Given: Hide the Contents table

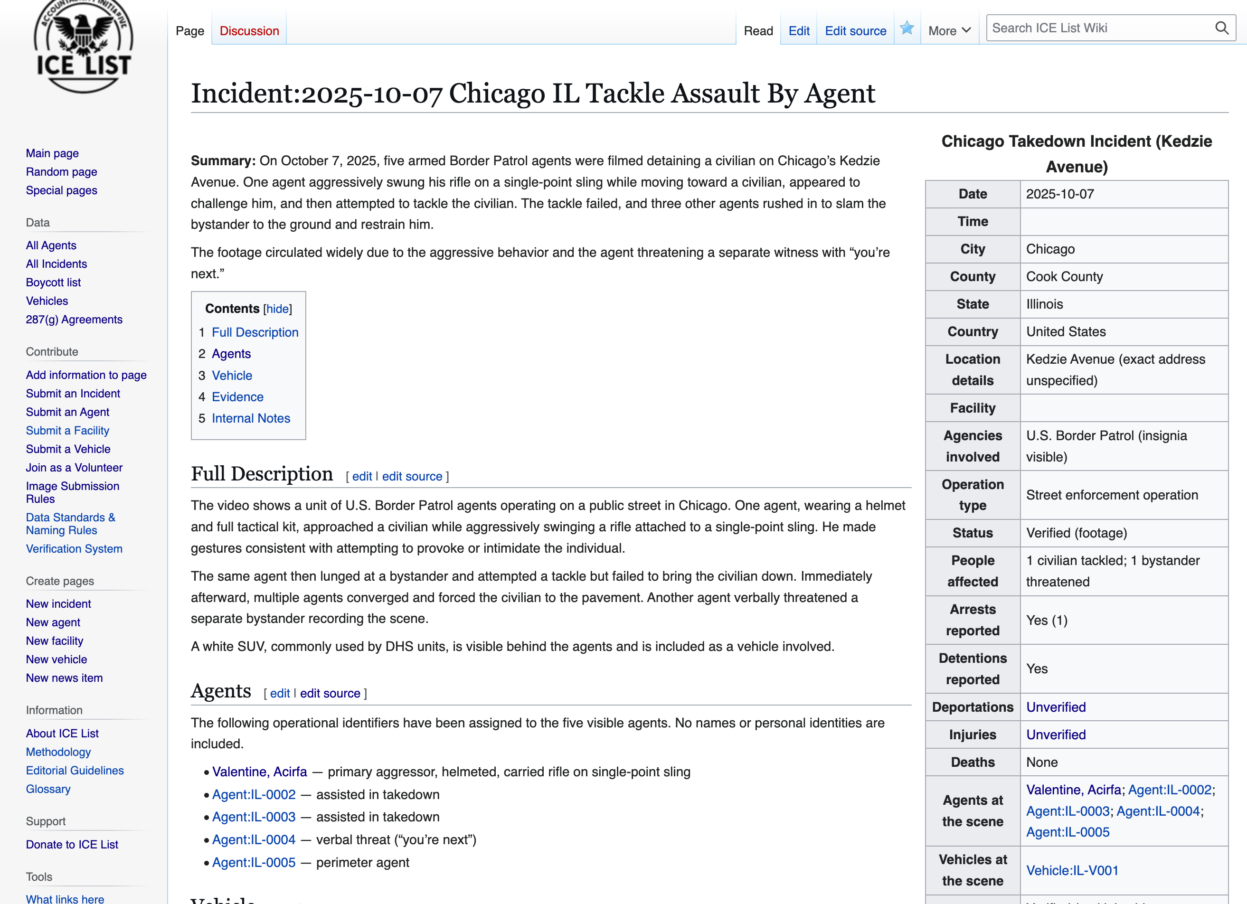Looking at the screenshot, I should (278, 309).
